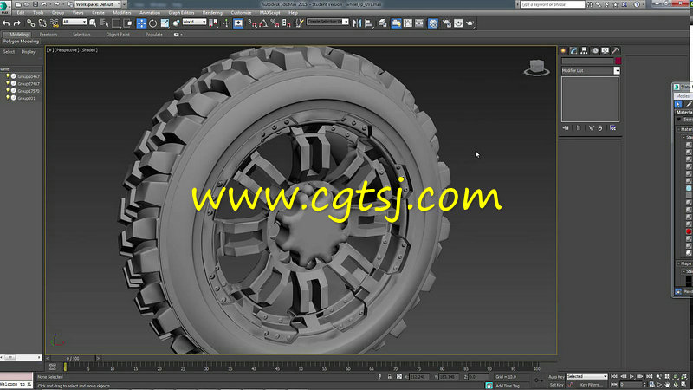Toggle visibility bulb of Group001
This screenshot has width=693, height=390.
tap(8, 98)
